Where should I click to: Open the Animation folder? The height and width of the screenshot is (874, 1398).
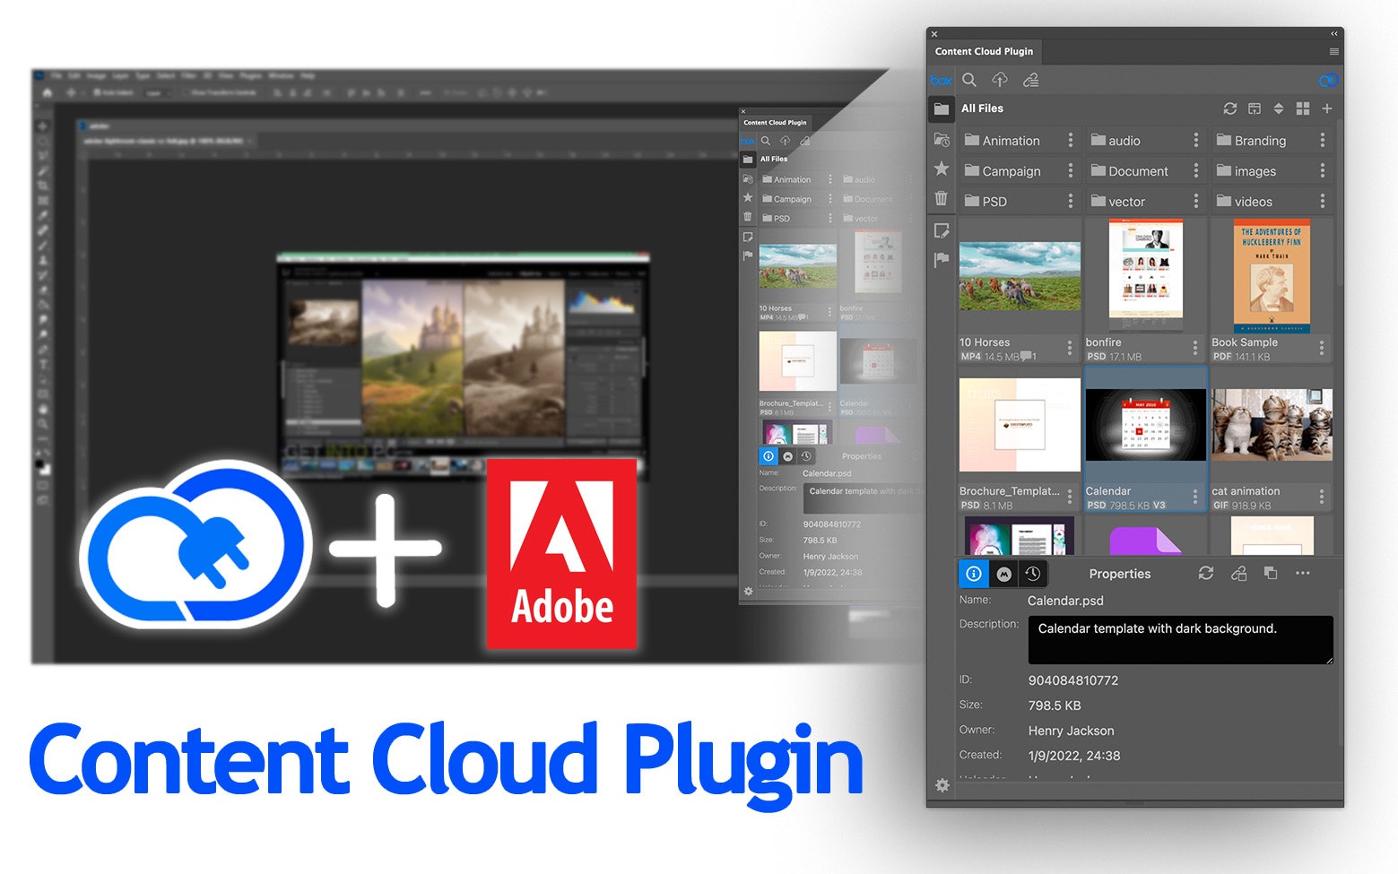click(x=1012, y=141)
